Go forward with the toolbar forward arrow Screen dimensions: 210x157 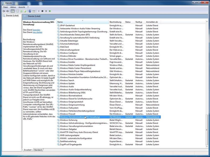tap(8, 11)
